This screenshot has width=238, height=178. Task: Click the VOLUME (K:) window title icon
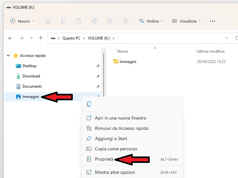[9, 7]
